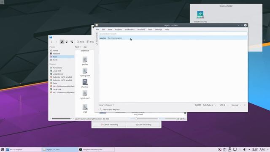Open Kate's Help menu
This screenshot has width=270, height=152.
(167, 30)
